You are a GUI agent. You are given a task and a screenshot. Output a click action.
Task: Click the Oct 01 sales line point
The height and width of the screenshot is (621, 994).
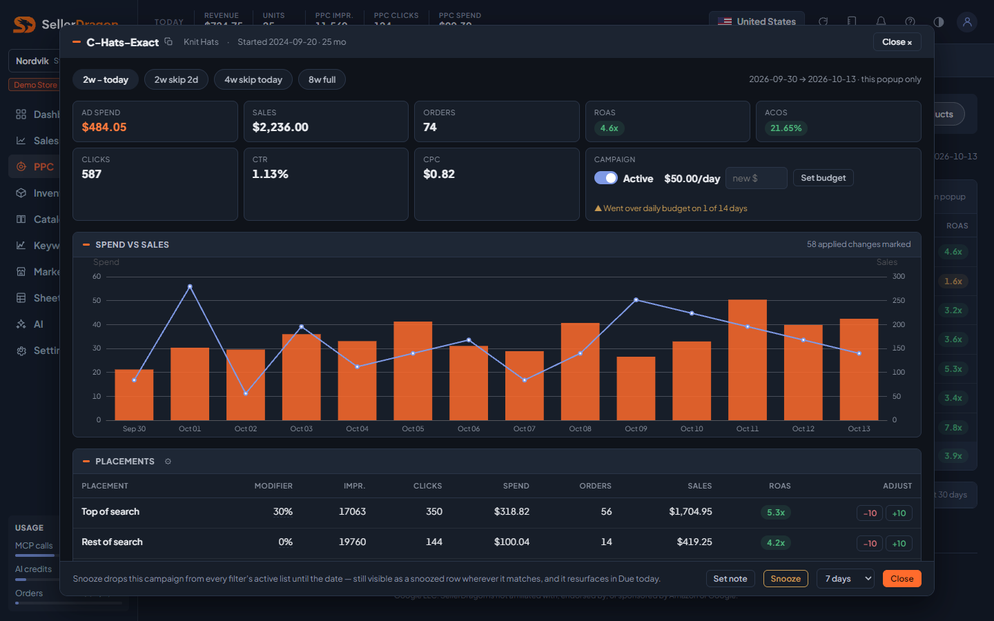pyautogui.click(x=190, y=286)
